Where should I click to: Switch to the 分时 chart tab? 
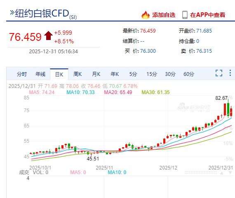[22, 74]
